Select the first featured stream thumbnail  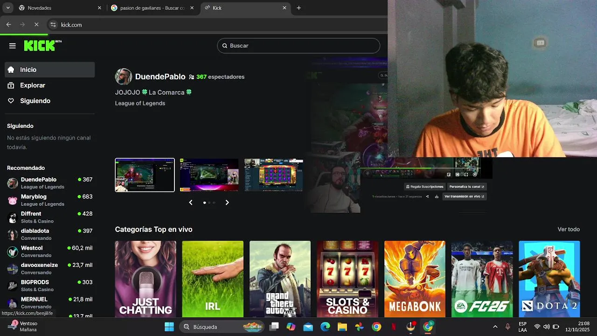pos(145,175)
